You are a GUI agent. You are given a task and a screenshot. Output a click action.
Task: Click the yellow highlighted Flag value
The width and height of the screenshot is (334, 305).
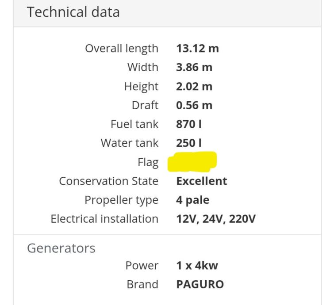coord(192,162)
